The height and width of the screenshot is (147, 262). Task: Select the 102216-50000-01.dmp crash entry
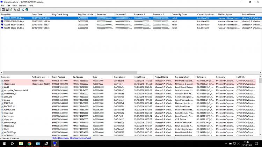(131, 18)
